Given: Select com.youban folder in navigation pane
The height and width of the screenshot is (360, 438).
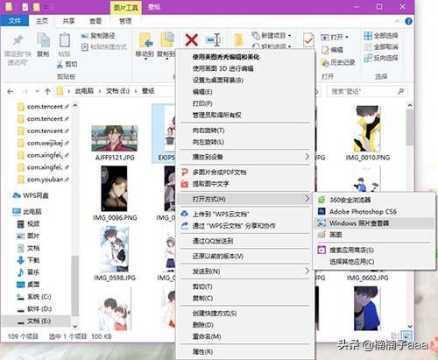Looking at the screenshot, I should tap(43, 180).
